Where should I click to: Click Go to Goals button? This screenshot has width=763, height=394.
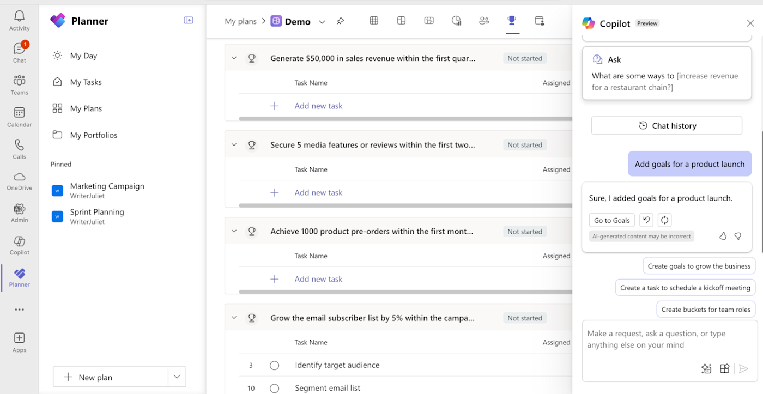(x=612, y=220)
